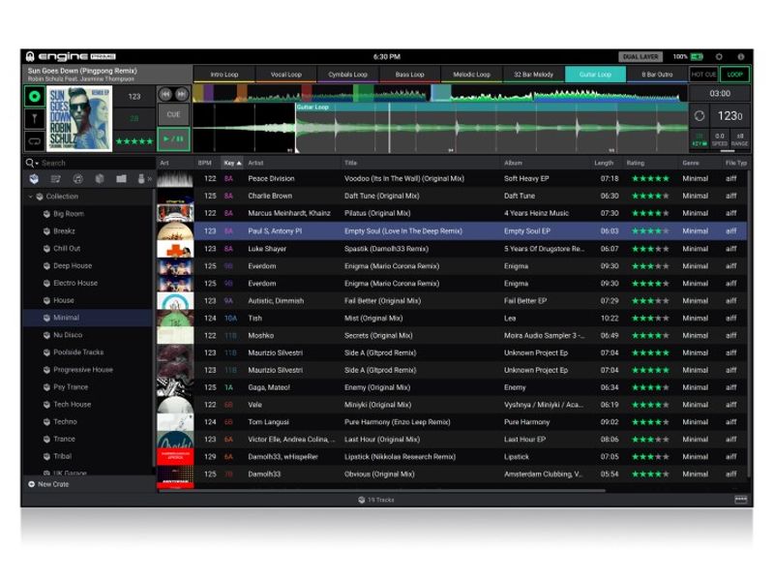Sort tracks by the Key column
The image size is (774, 581).
(232, 163)
